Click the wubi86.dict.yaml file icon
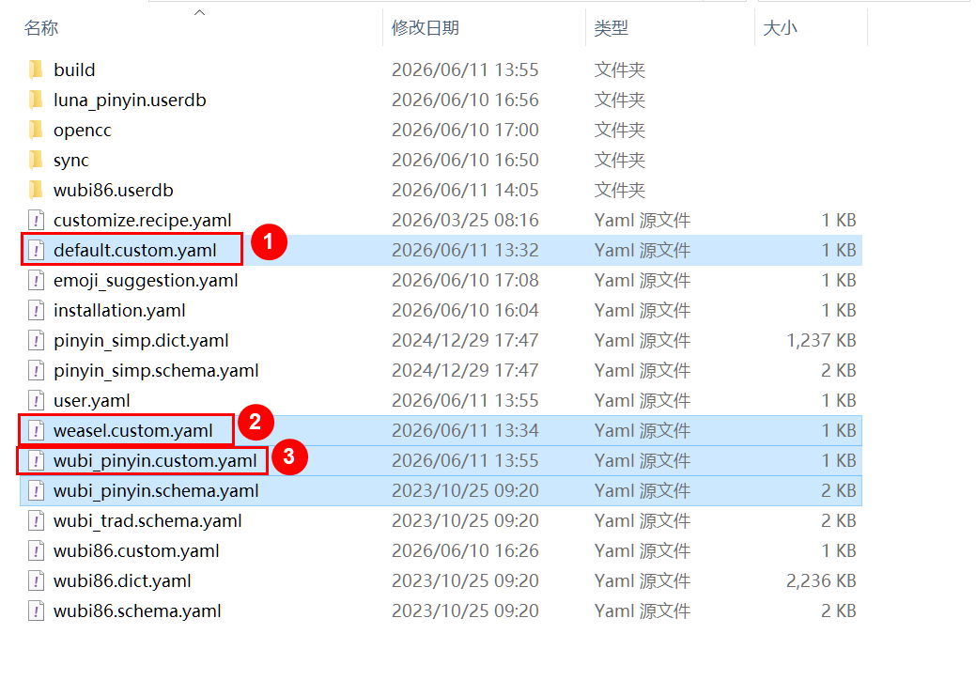976x680 pixels. 36,581
